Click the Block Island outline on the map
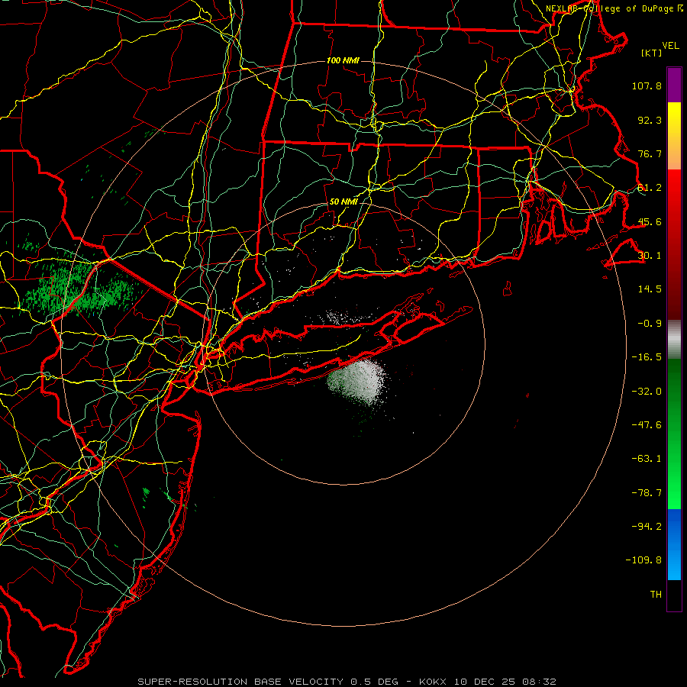The height and width of the screenshot is (687, 687). [508, 289]
